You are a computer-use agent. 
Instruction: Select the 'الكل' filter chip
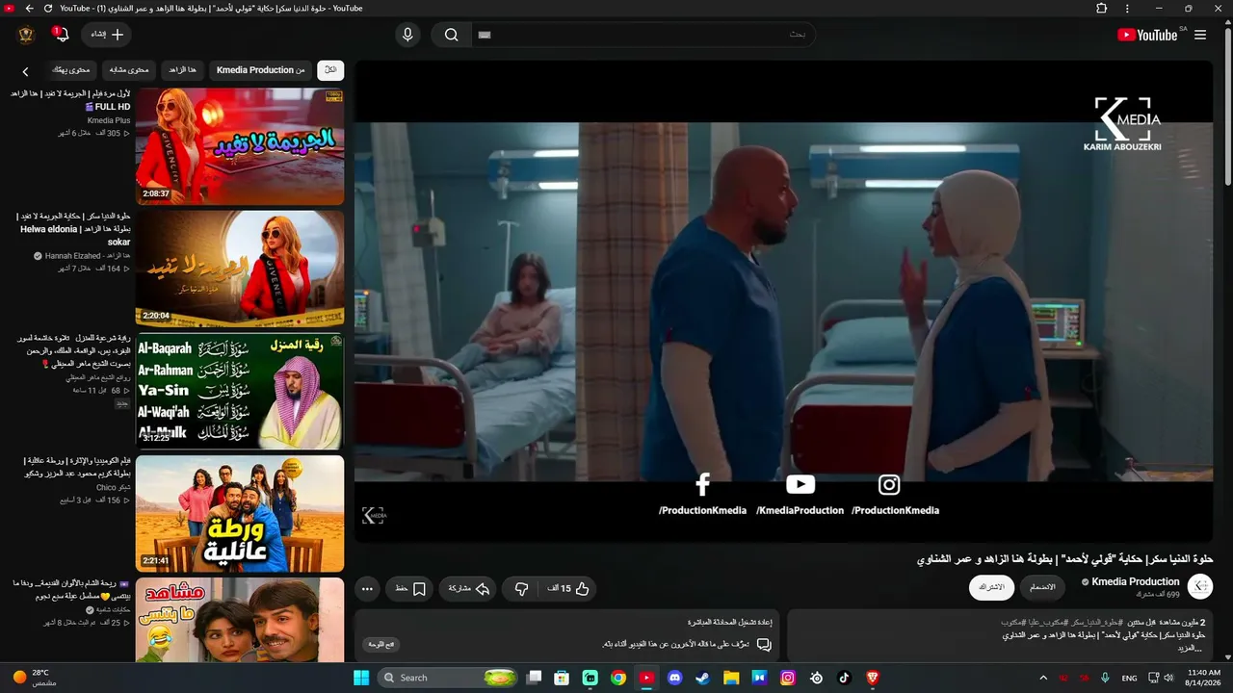330,70
